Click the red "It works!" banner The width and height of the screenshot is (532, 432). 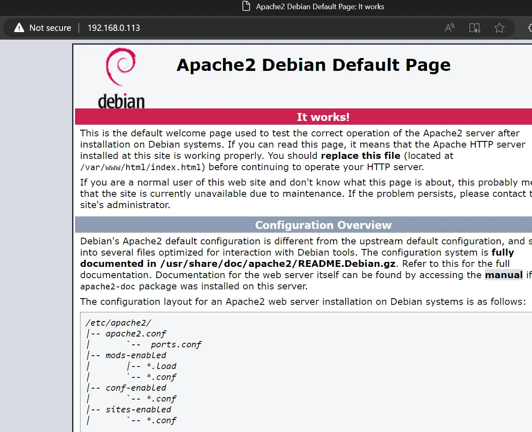click(x=304, y=117)
